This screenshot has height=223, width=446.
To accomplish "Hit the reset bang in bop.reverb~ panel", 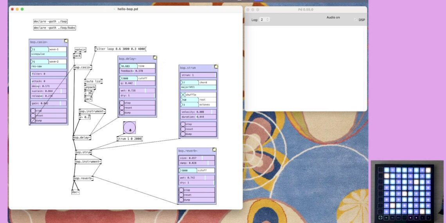I will pyautogui.click(x=181, y=195).
